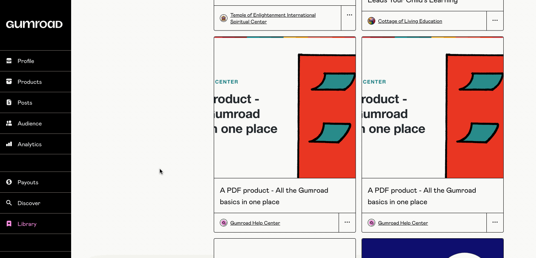This screenshot has height=258, width=536.
Task: Click the Discover magnifier icon
Action: click(9, 203)
